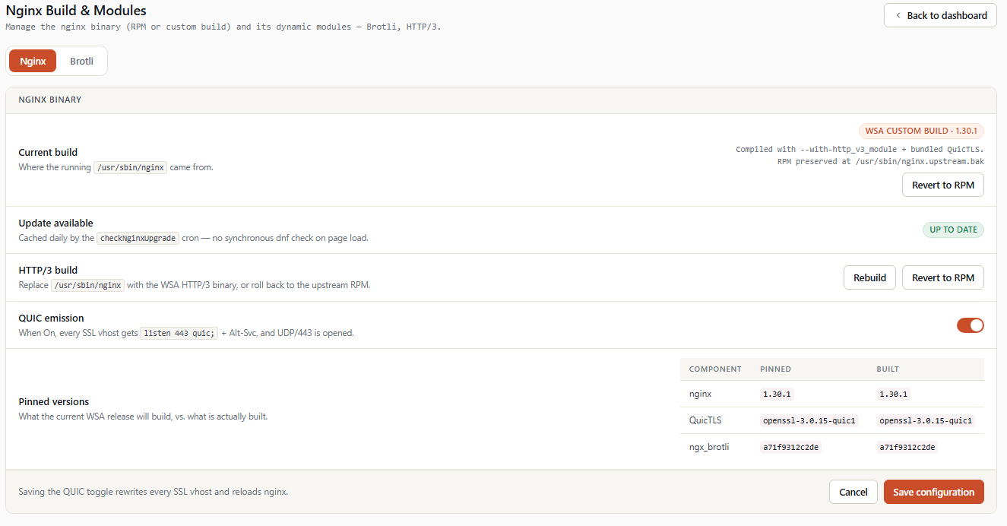Click the 'Compiled with --with-http_v3_module' note

pyautogui.click(x=860, y=150)
